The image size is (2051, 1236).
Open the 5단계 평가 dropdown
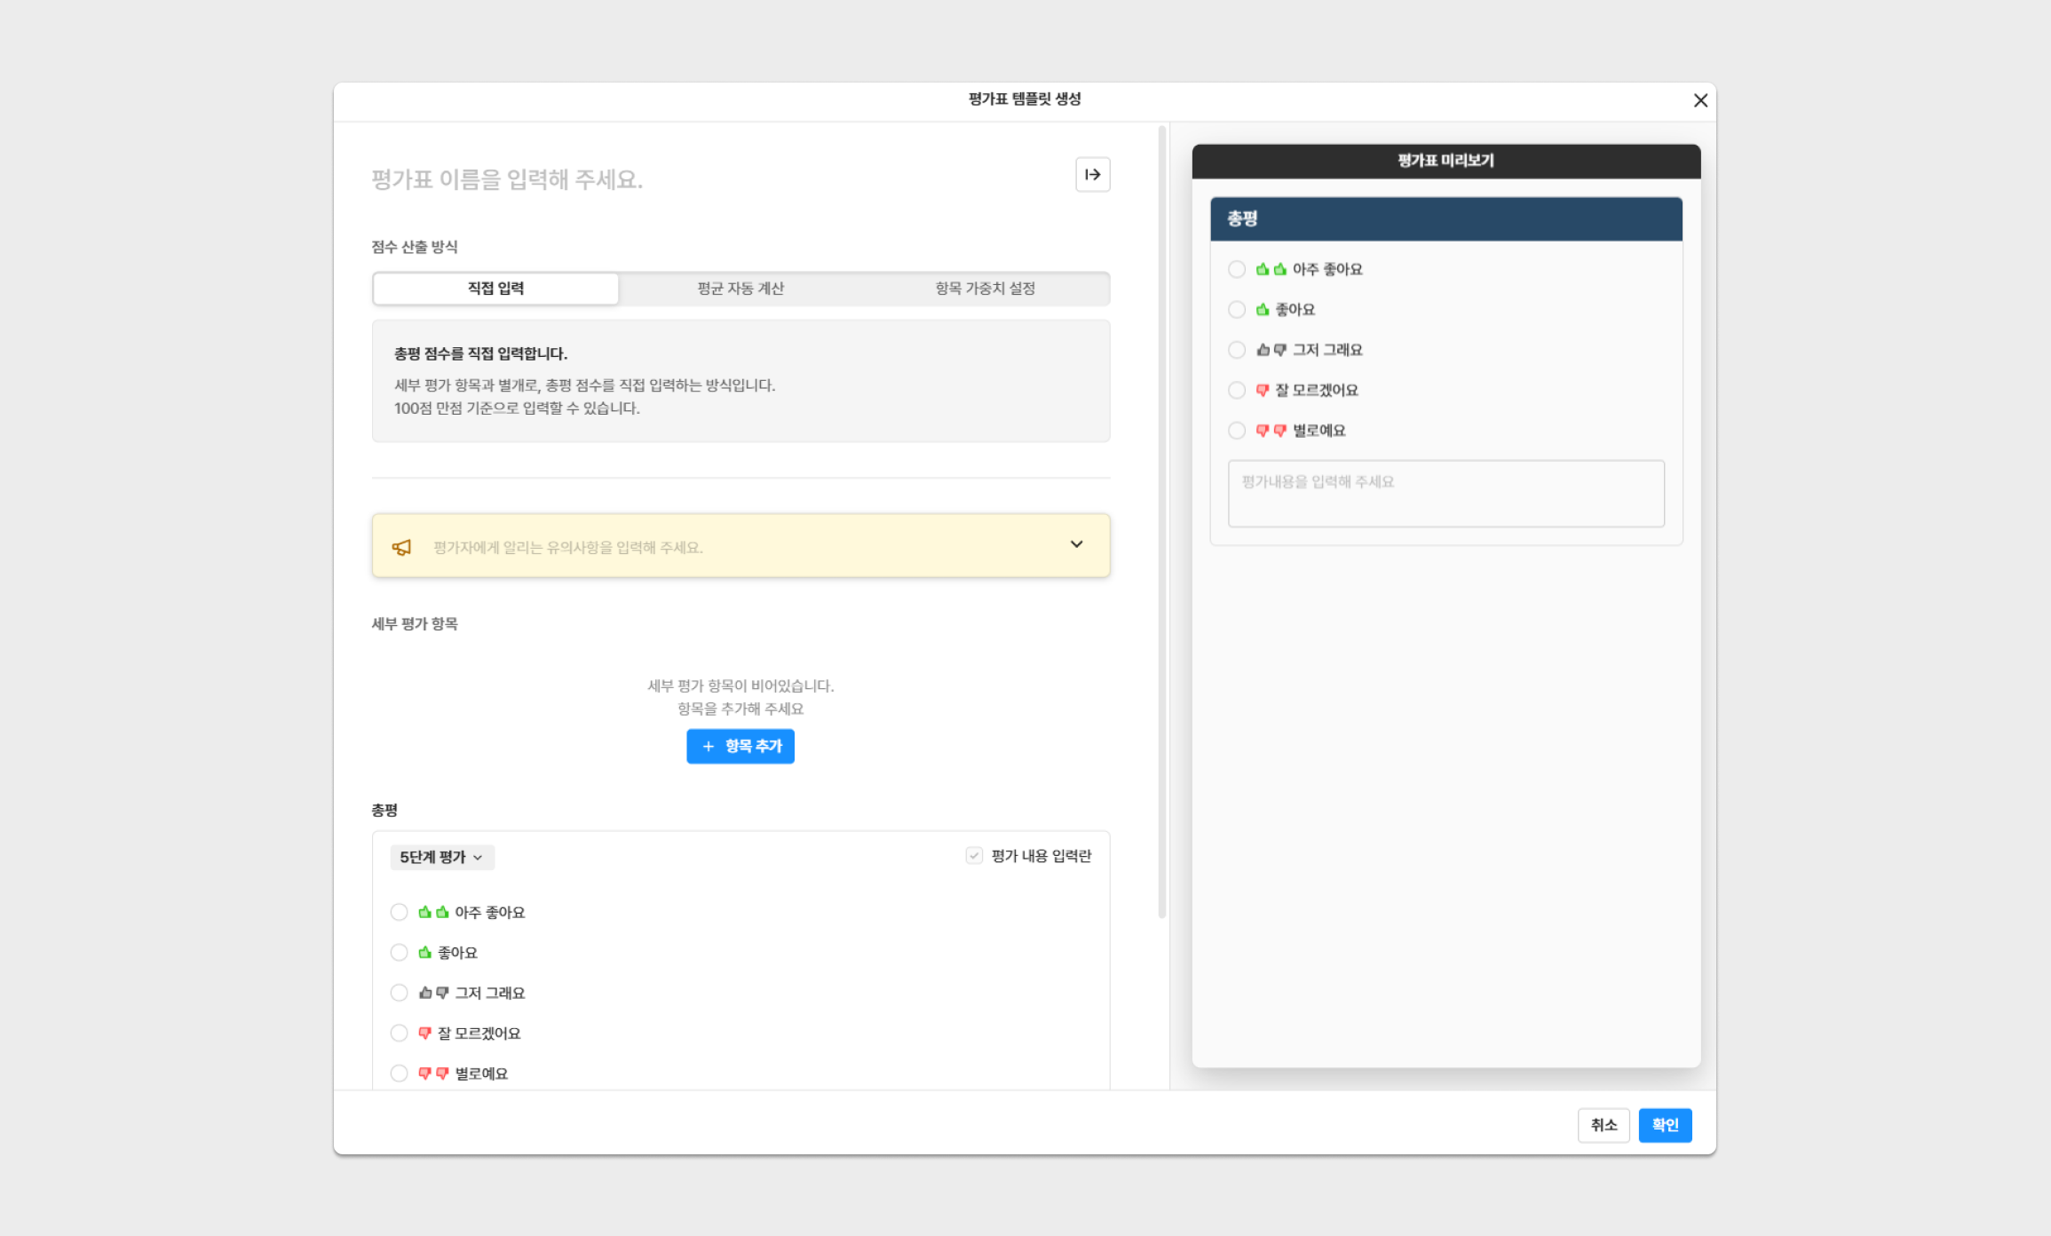[441, 857]
